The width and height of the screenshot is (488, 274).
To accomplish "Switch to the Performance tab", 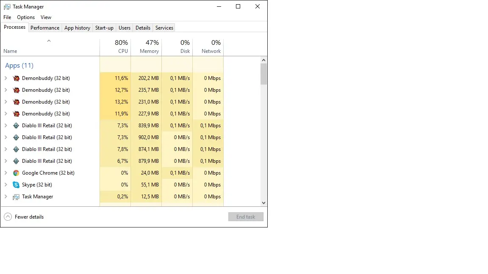I will tap(45, 28).
